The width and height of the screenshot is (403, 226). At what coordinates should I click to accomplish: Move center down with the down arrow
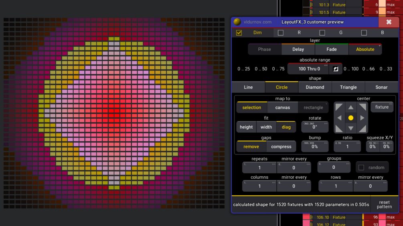tap(351, 128)
